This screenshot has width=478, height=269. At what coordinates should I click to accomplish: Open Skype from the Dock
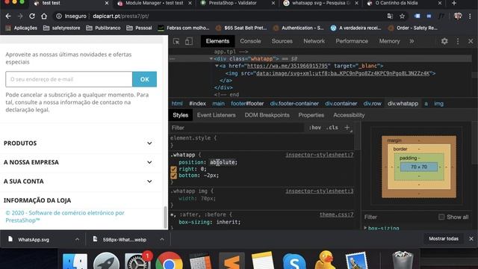[x=294, y=261]
